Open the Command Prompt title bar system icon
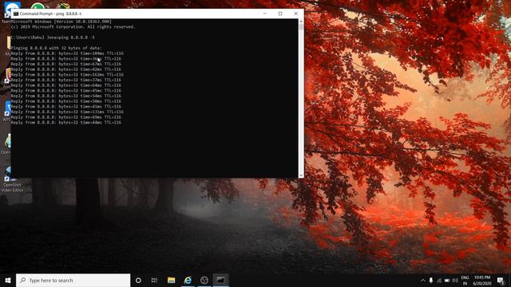 pyautogui.click(x=16, y=14)
